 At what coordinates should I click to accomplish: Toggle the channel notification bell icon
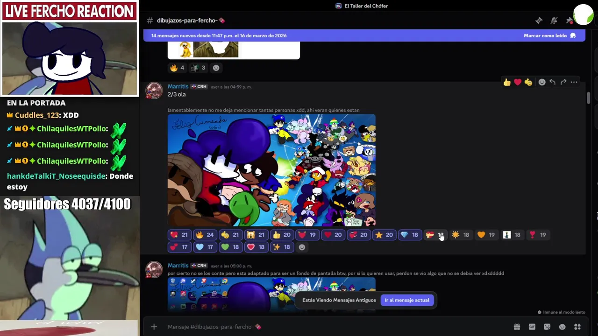coord(554,21)
